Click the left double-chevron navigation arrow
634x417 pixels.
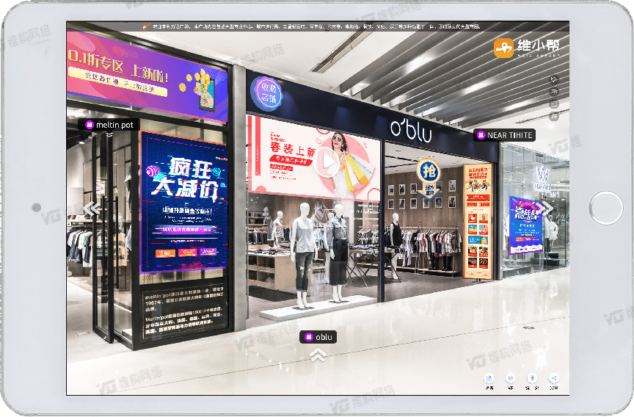point(92,208)
